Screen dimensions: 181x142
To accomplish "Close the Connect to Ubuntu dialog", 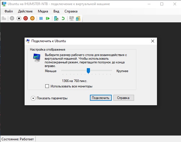I will point(153,41).
